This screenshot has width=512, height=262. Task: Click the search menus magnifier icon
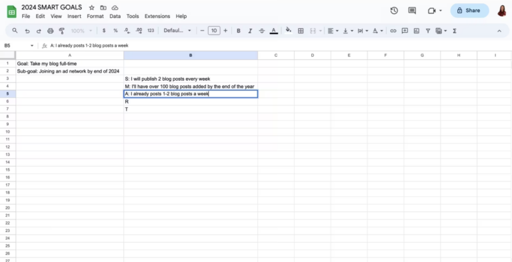coord(15,31)
